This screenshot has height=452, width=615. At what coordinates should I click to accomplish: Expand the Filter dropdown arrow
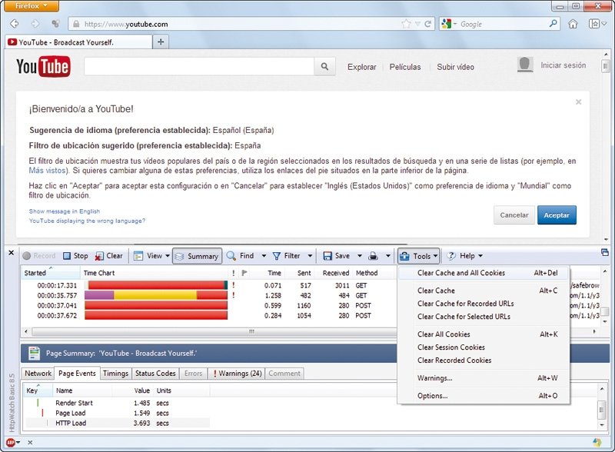310,256
